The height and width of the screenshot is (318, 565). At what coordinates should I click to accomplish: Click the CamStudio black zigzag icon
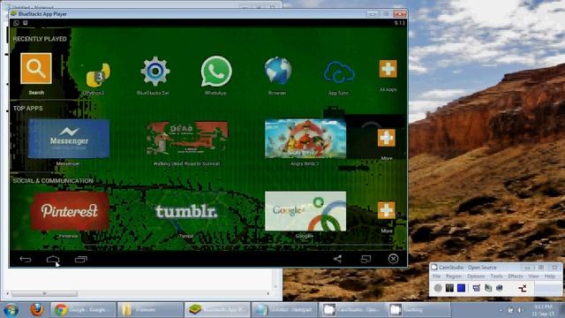(523, 288)
